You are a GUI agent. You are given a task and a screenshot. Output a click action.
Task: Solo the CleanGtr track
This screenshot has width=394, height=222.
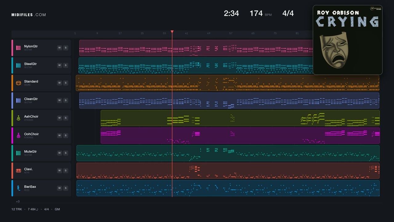pyautogui.click(x=66, y=101)
